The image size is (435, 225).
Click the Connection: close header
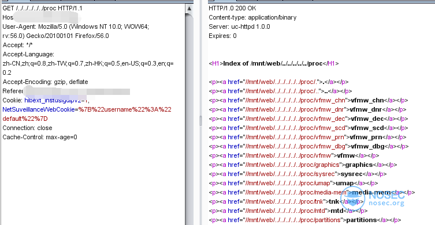(28, 128)
